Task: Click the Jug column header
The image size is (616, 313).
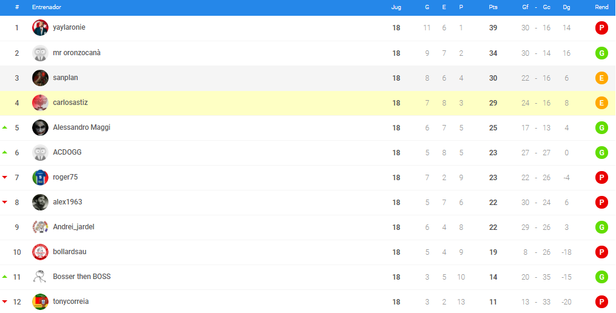Action: 396,7
